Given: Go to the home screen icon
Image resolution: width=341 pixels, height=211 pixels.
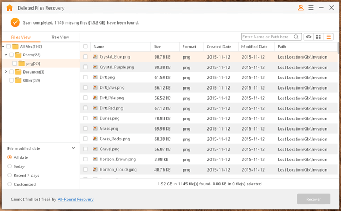Looking at the screenshot, I should pos(10,8).
